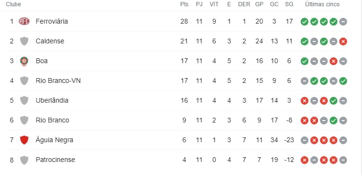362x175 pixels.
Task: Click Águia Negra's red shield icon
Action: tap(24, 140)
